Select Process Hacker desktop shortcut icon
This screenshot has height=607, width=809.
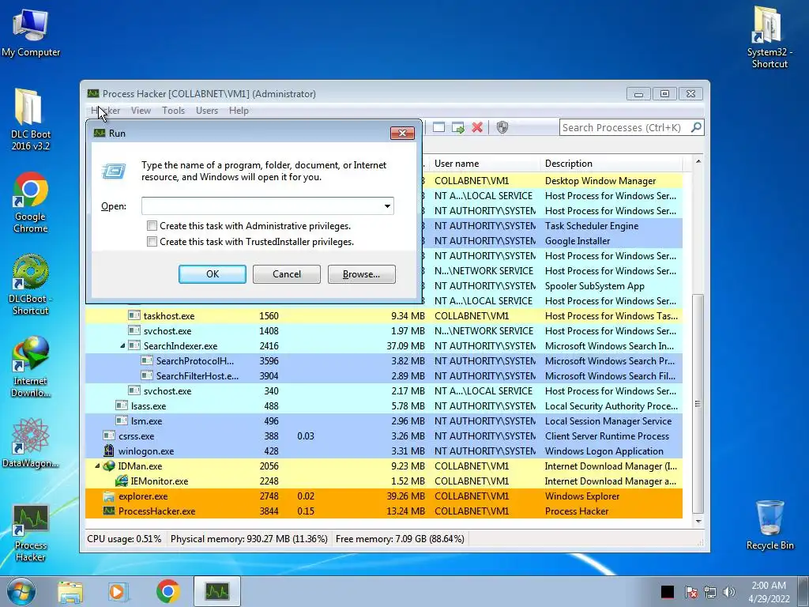click(31, 533)
